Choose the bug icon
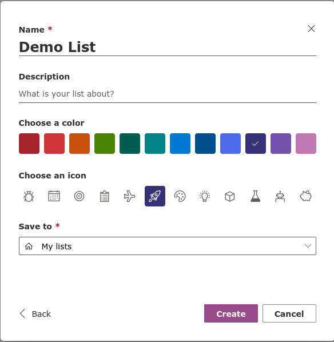The width and height of the screenshot is (334, 342). coord(29,196)
